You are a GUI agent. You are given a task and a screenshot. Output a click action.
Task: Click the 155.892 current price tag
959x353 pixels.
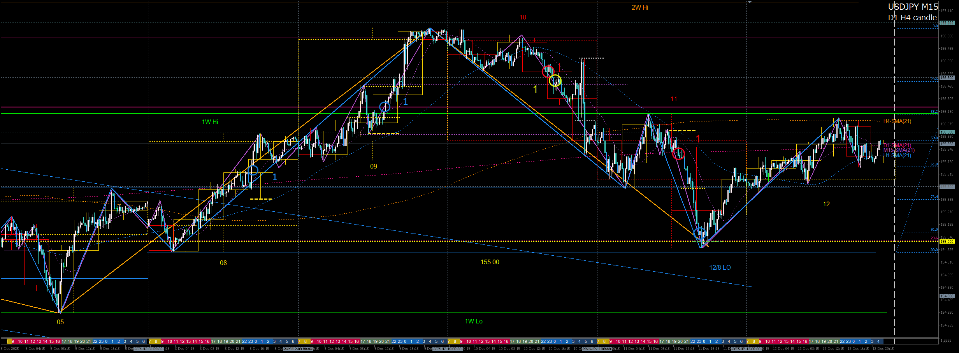point(947,144)
